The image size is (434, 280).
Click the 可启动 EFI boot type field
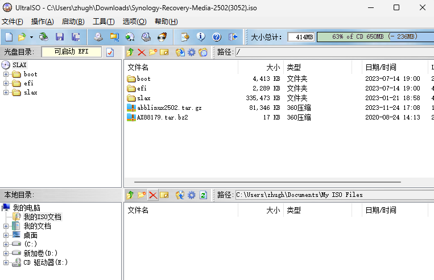72,52
